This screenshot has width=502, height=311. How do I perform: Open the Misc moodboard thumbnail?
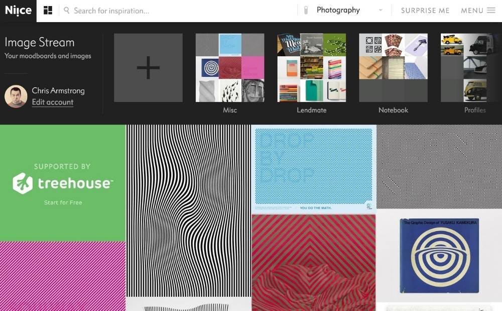pyautogui.click(x=230, y=68)
